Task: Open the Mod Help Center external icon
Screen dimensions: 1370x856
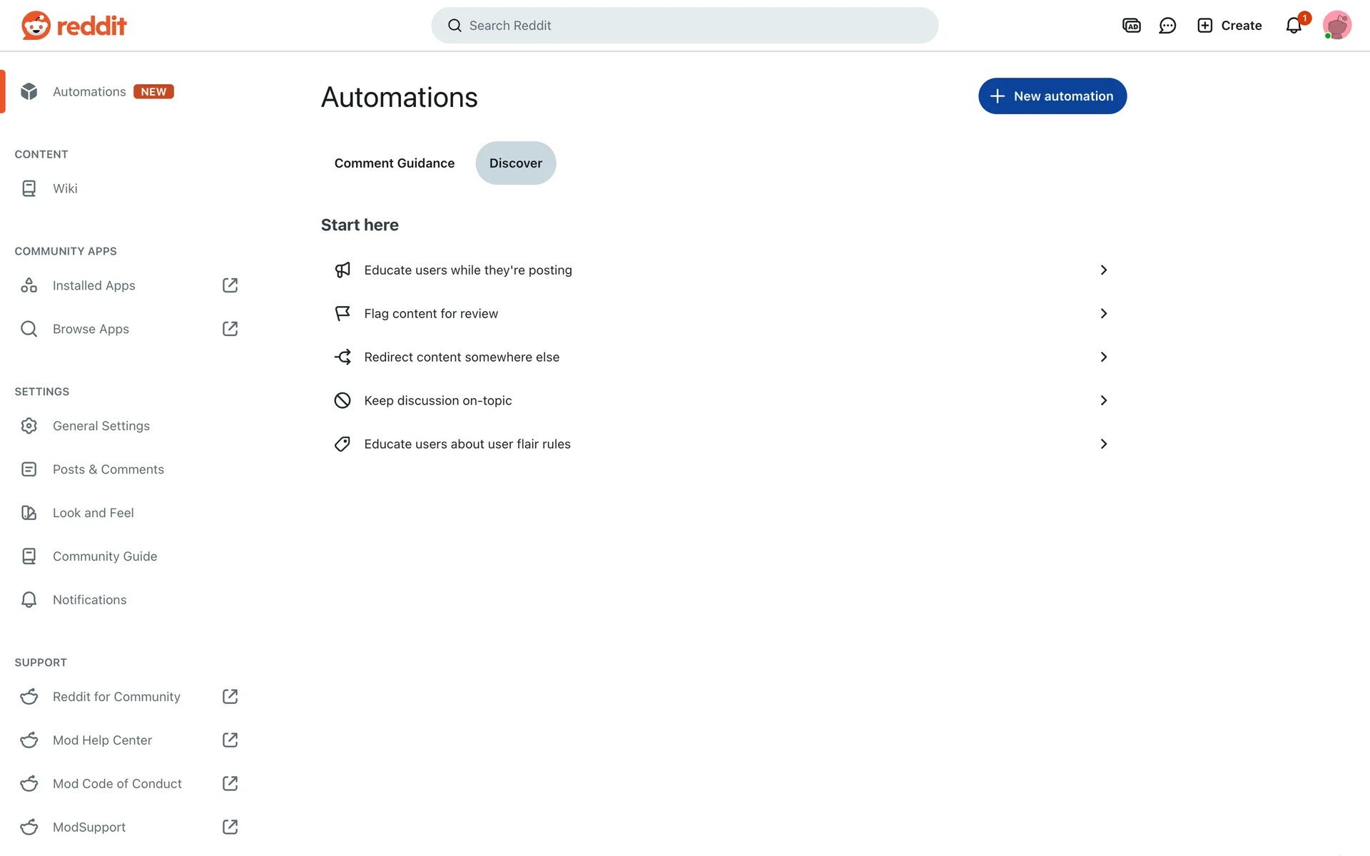Action: coord(230,740)
